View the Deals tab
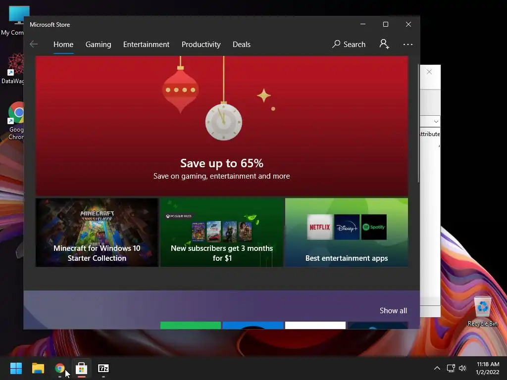507x380 pixels. click(242, 44)
